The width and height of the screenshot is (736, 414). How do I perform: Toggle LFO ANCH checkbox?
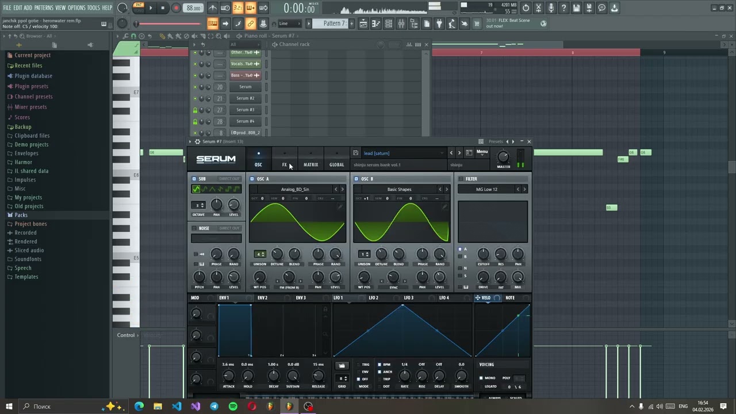pyautogui.click(x=379, y=372)
